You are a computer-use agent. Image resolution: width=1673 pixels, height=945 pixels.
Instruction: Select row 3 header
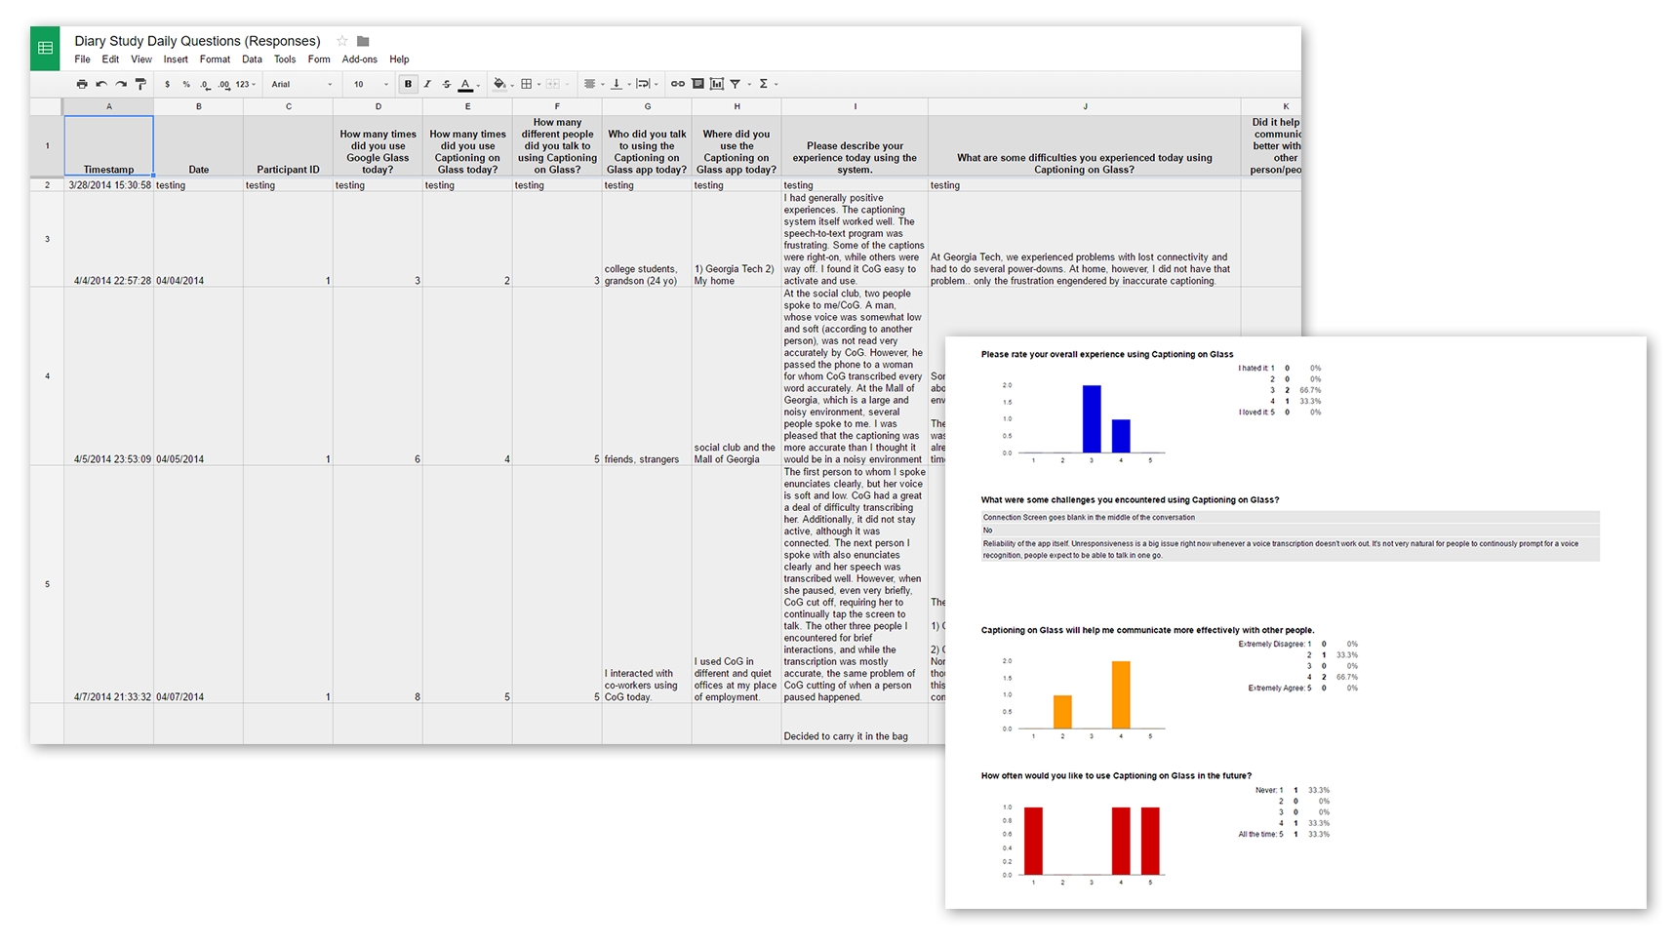coord(47,239)
